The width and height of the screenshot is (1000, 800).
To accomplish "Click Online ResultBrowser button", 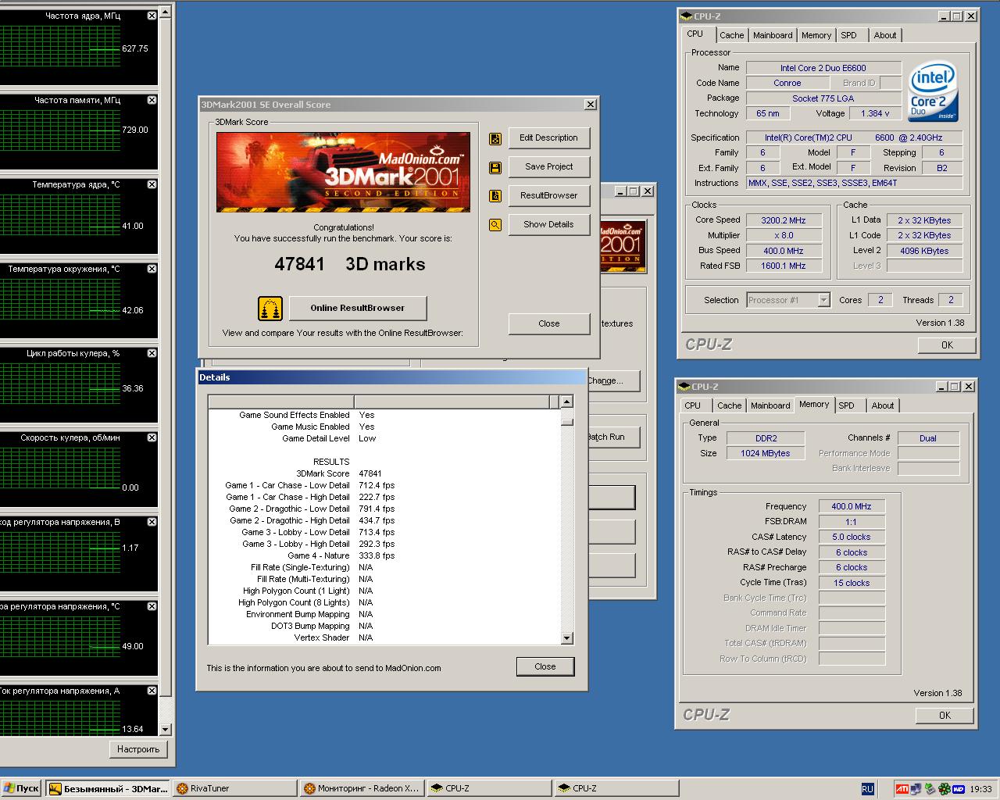I will (358, 308).
